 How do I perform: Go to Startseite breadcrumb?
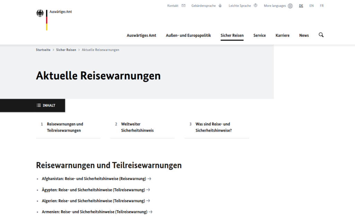(x=43, y=50)
